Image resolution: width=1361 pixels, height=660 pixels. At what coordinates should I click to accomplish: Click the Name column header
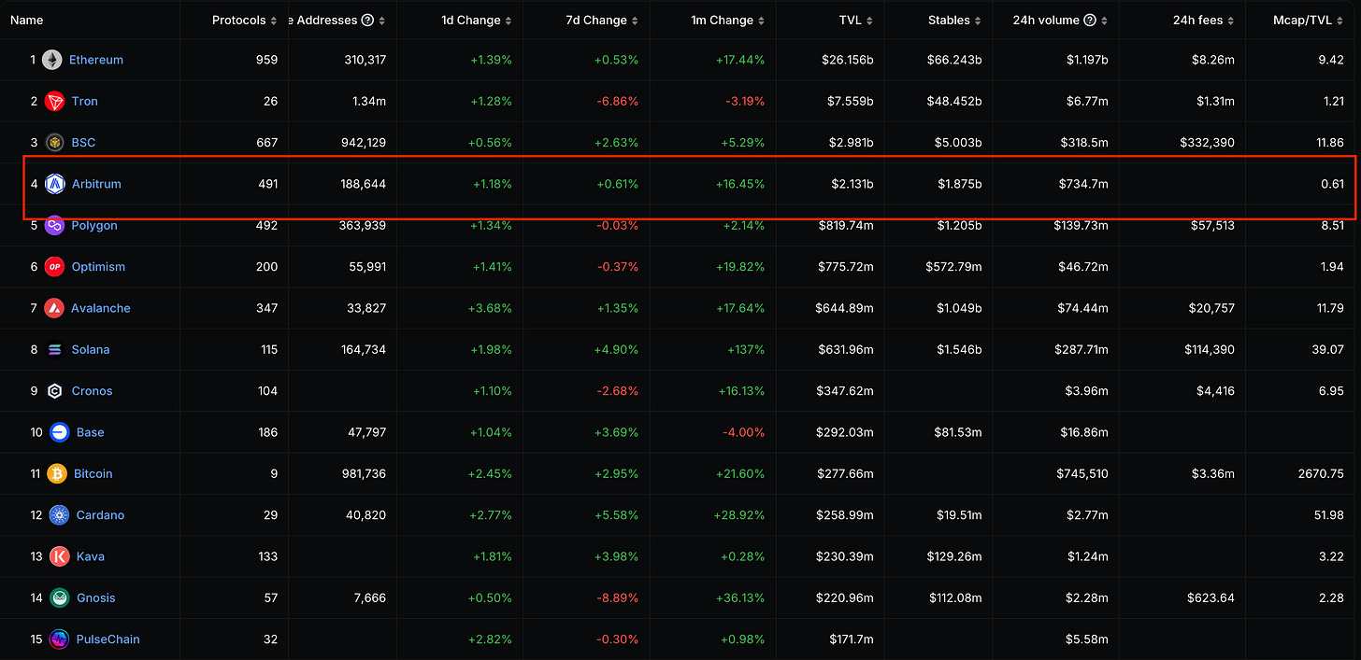[x=27, y=21]
